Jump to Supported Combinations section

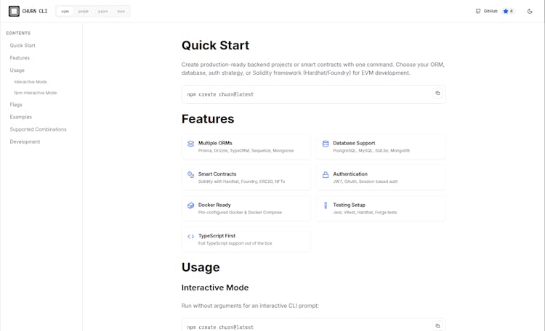[38, 129]
